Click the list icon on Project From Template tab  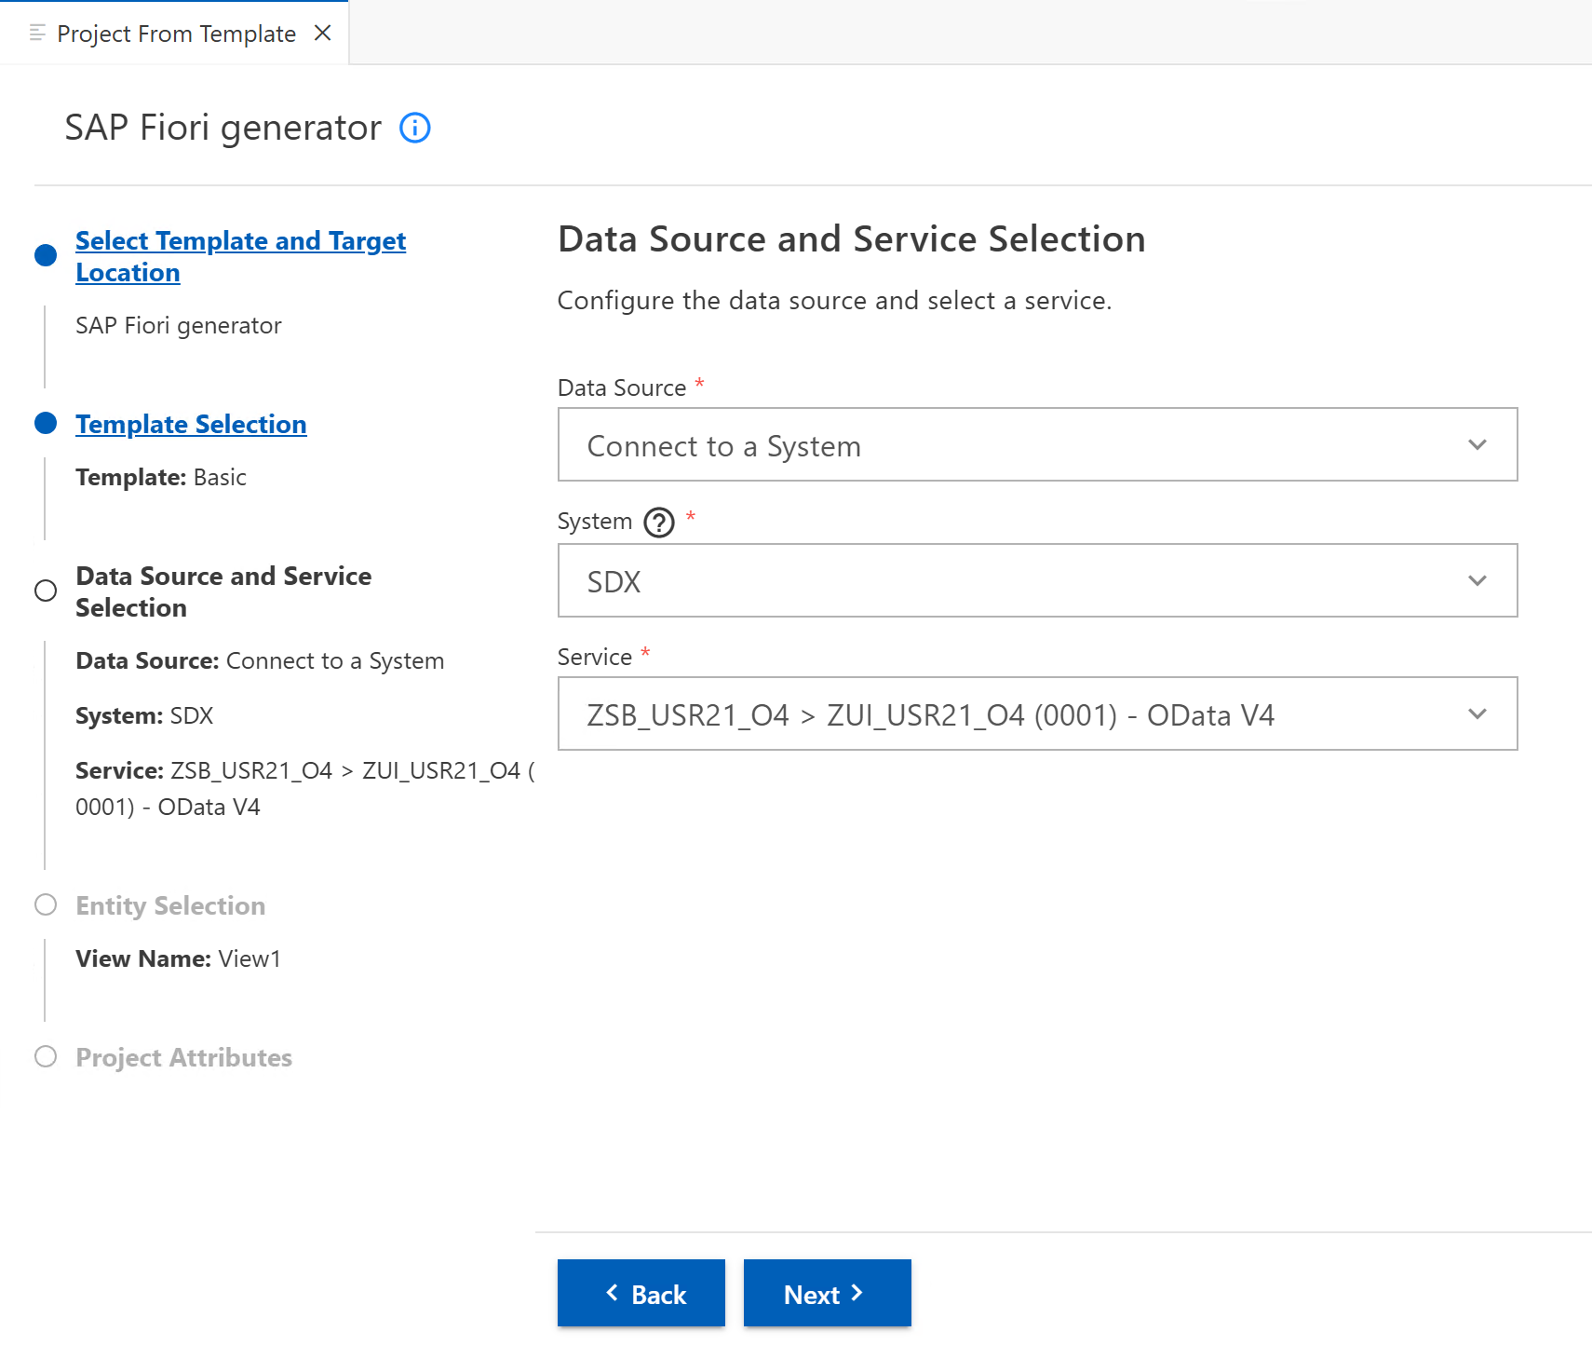[x=37, y=32]
